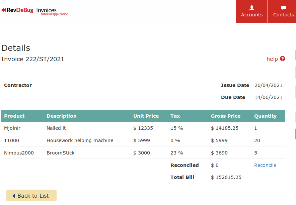Open the Accounts menu
This screenshot has height=205, width=296.
tap(252, 11)
